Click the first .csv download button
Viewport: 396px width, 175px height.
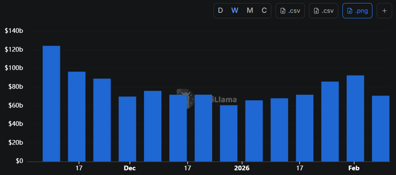290,11
